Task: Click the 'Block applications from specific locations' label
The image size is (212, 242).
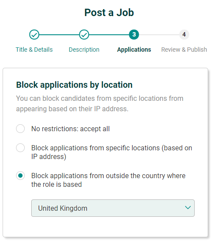Action: pos(111,152)
